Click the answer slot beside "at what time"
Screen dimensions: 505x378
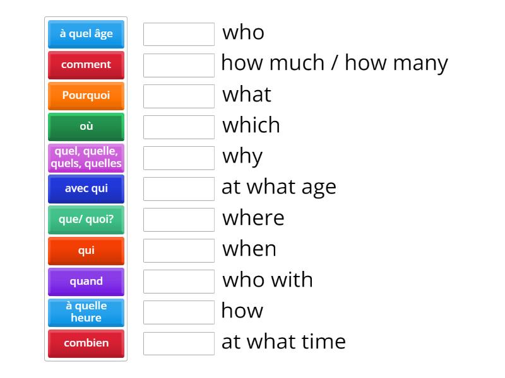tap(179, 343)
